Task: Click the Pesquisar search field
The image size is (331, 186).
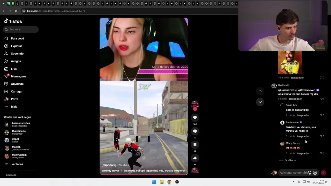Action: 21,29
